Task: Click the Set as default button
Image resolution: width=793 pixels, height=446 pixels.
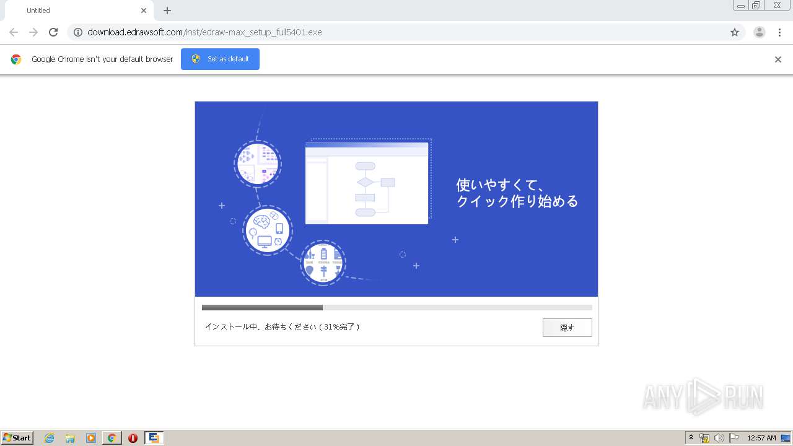Action: tap(220, 59)
